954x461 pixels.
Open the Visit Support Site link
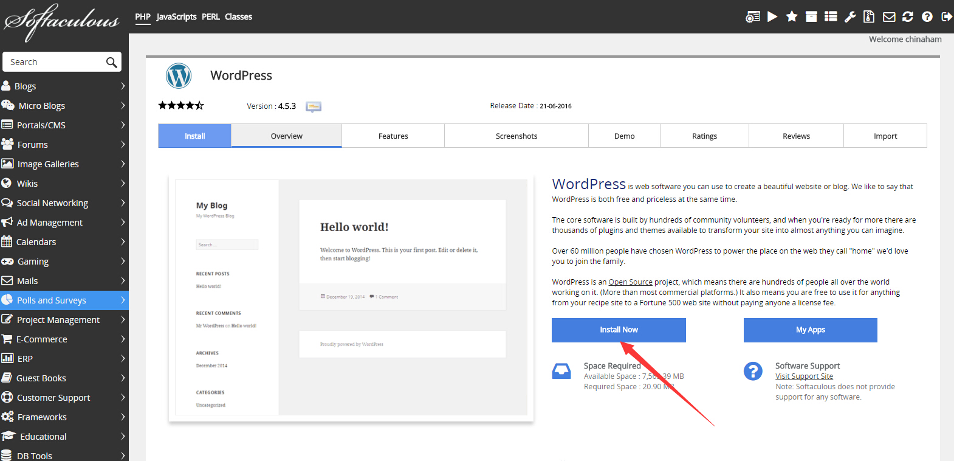point(804,376)
